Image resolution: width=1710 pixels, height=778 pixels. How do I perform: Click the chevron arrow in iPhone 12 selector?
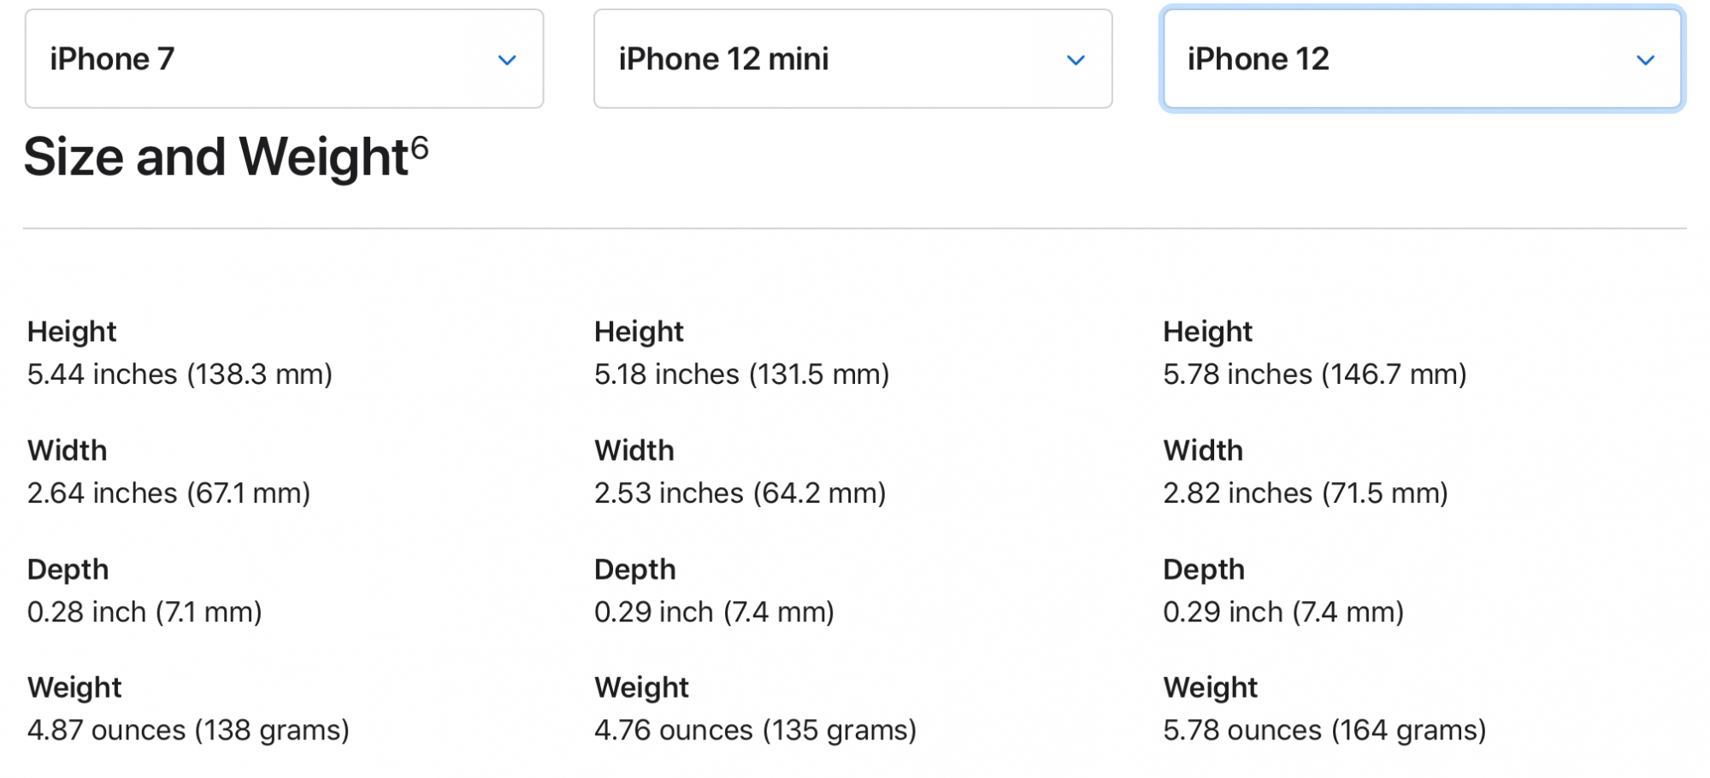(x=1645, y=60)
